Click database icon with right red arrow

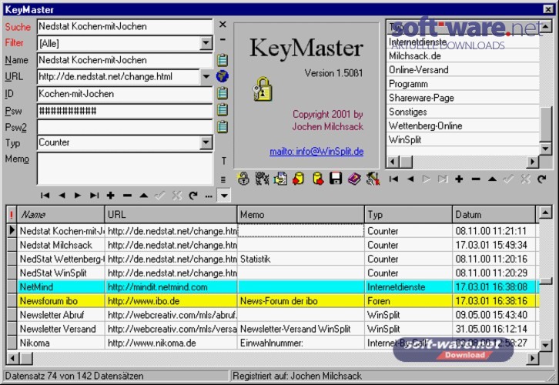point(318,179)
